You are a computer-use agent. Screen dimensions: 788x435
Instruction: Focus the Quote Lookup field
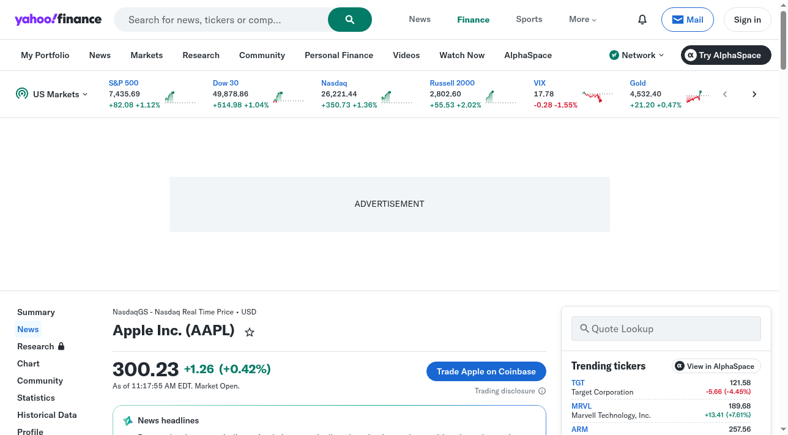click(666, 329)
